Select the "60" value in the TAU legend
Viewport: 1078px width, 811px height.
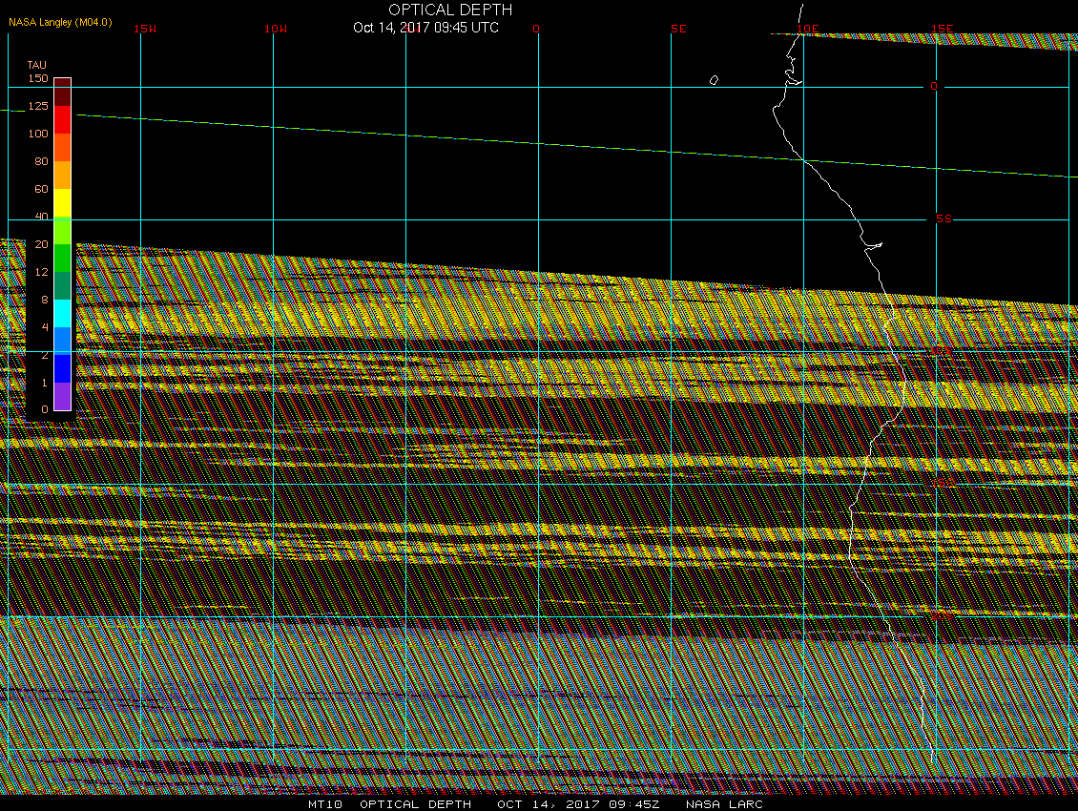click(41, 189)
